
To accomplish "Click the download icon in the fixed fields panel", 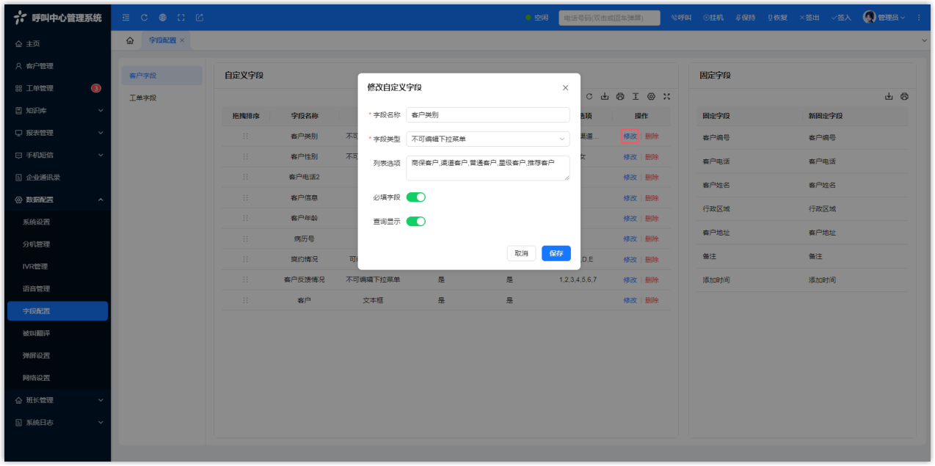I will pyautogui.click(x=889, y=96).
